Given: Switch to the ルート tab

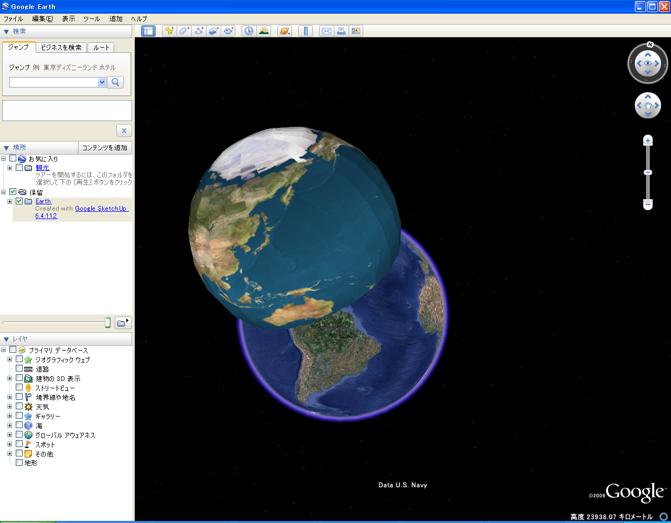Looking at the screenshot, I should 101,48.
